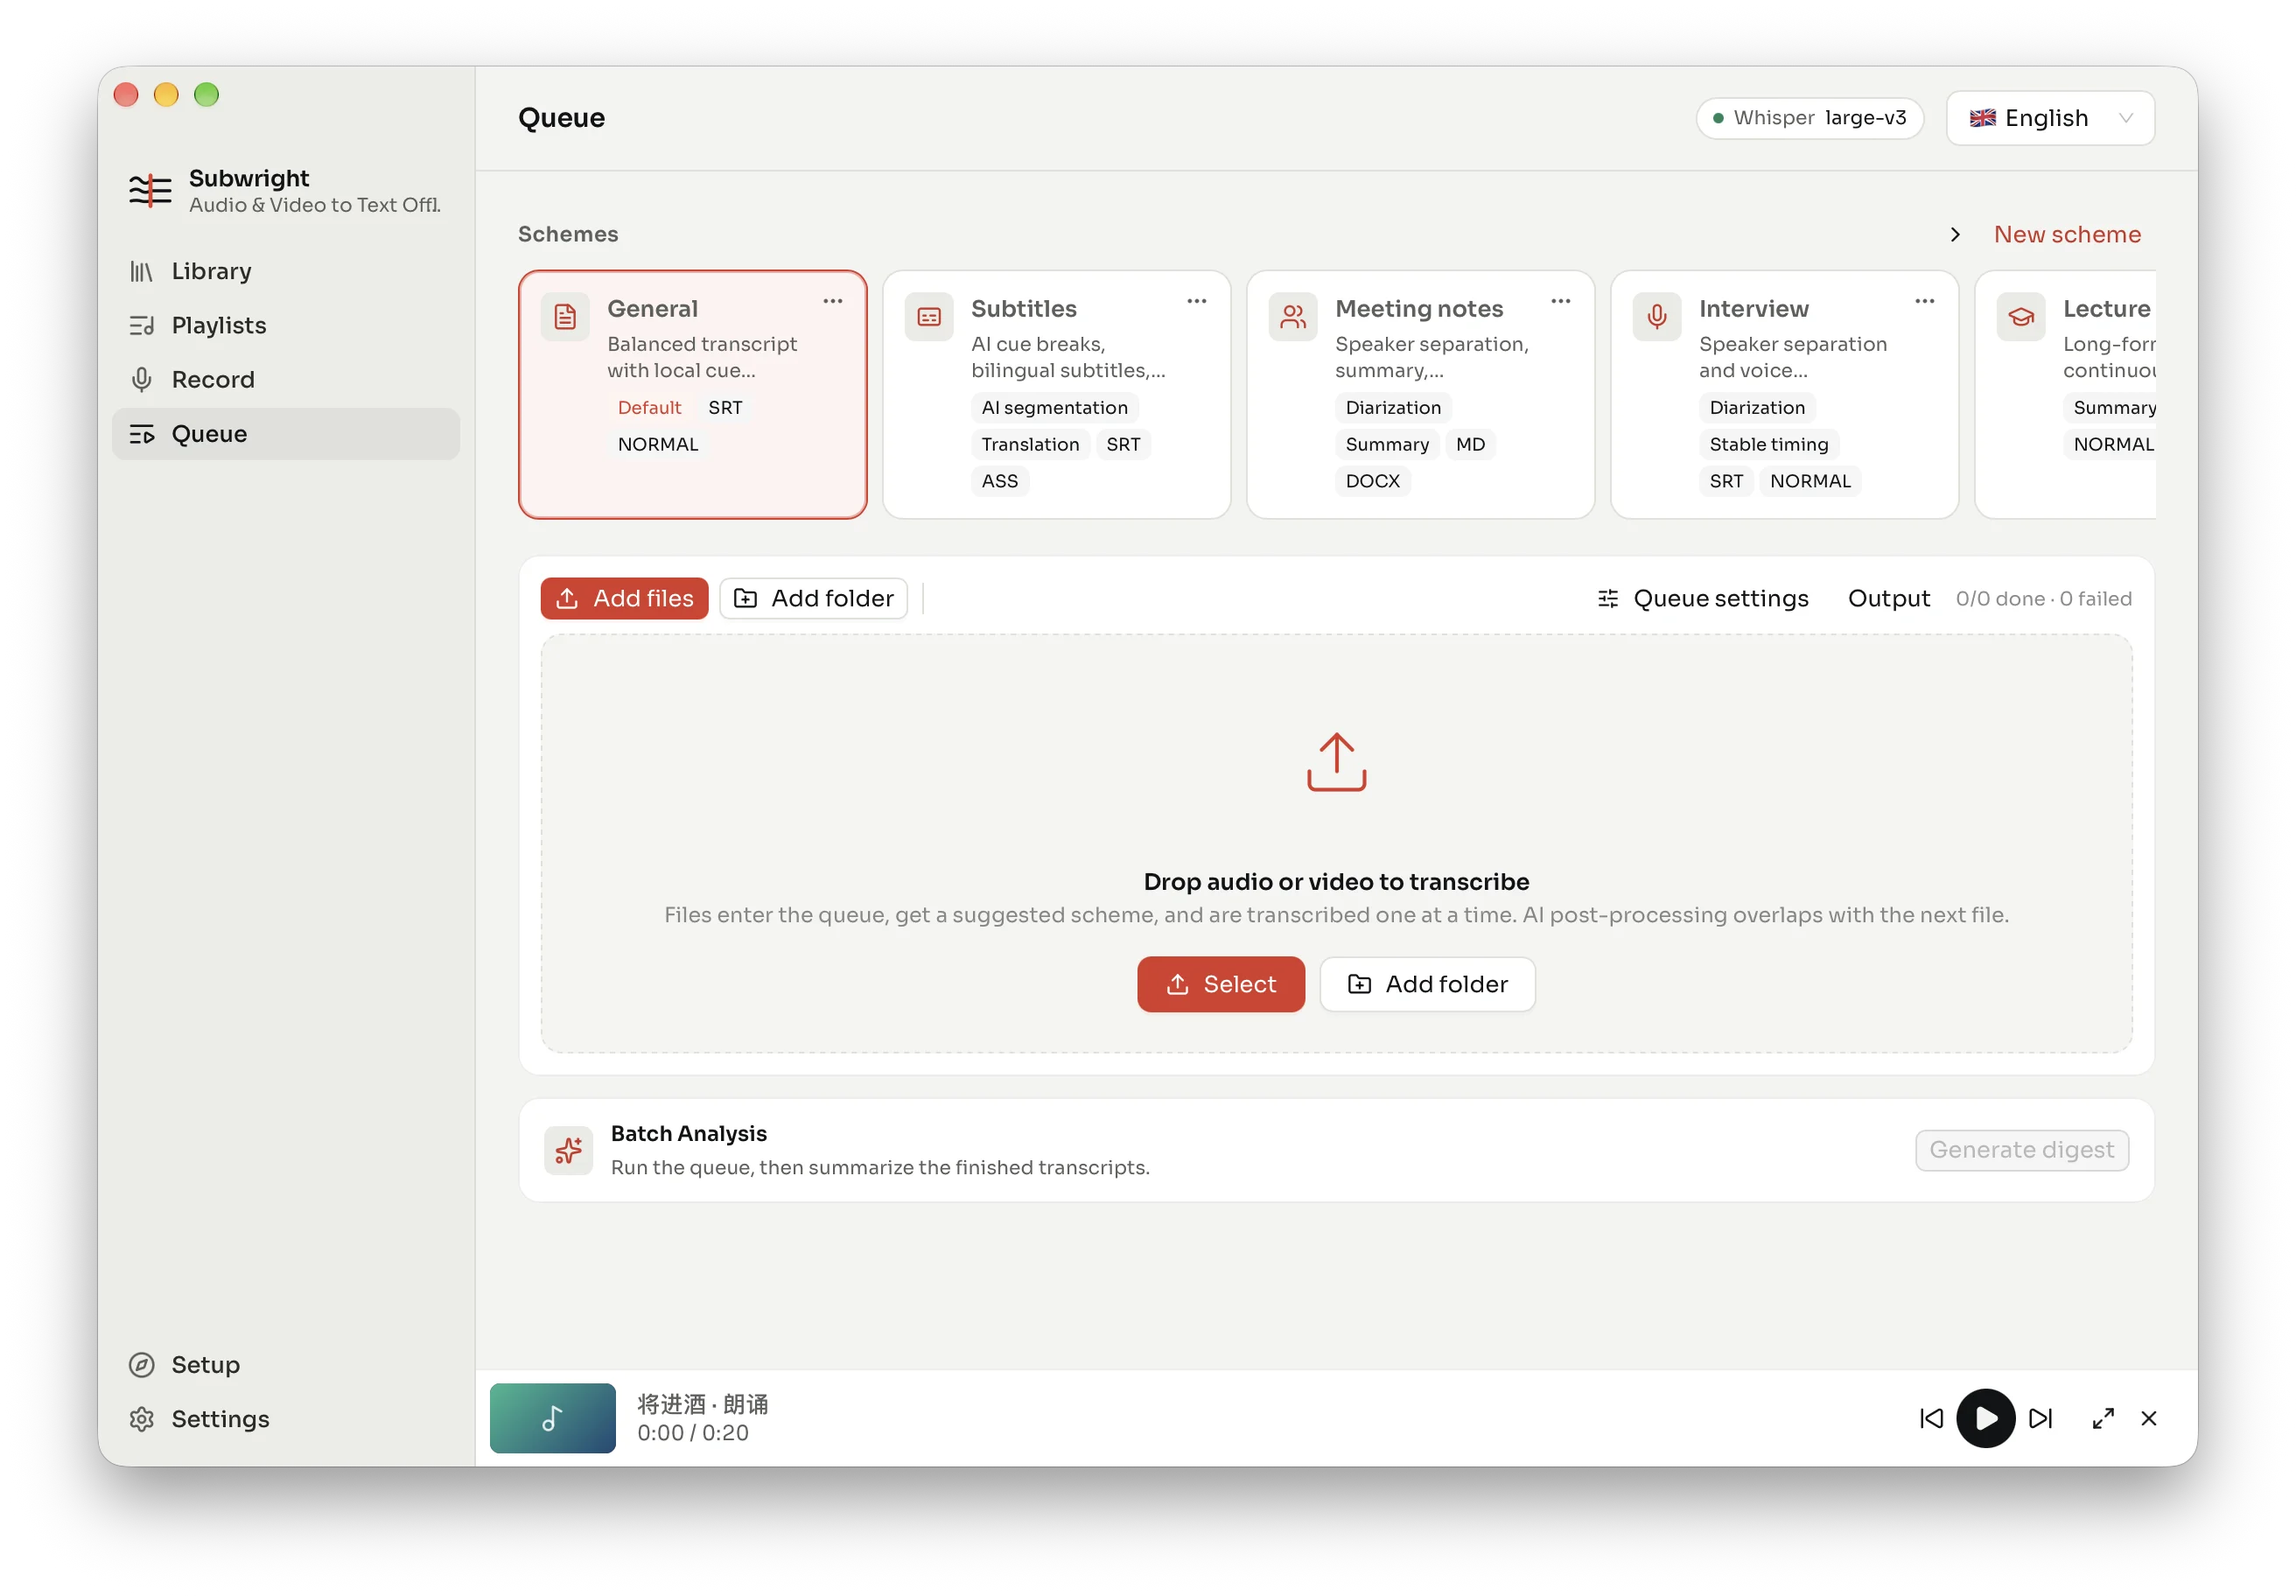Choose the Meeting notes scheme card
The image size is (2296, 1596).
1420,394
